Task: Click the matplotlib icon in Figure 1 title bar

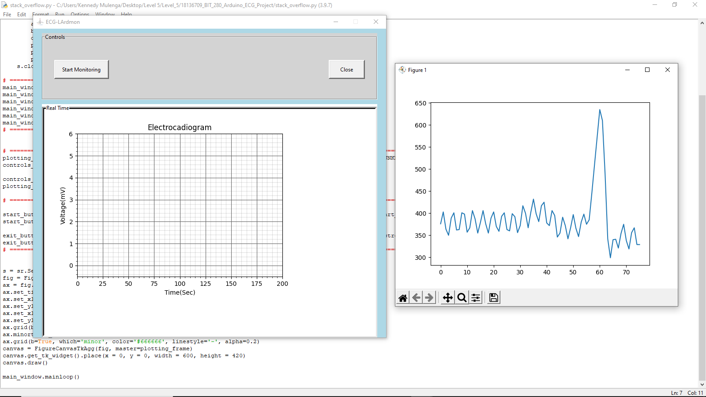Action: click(x=402, y=70)
